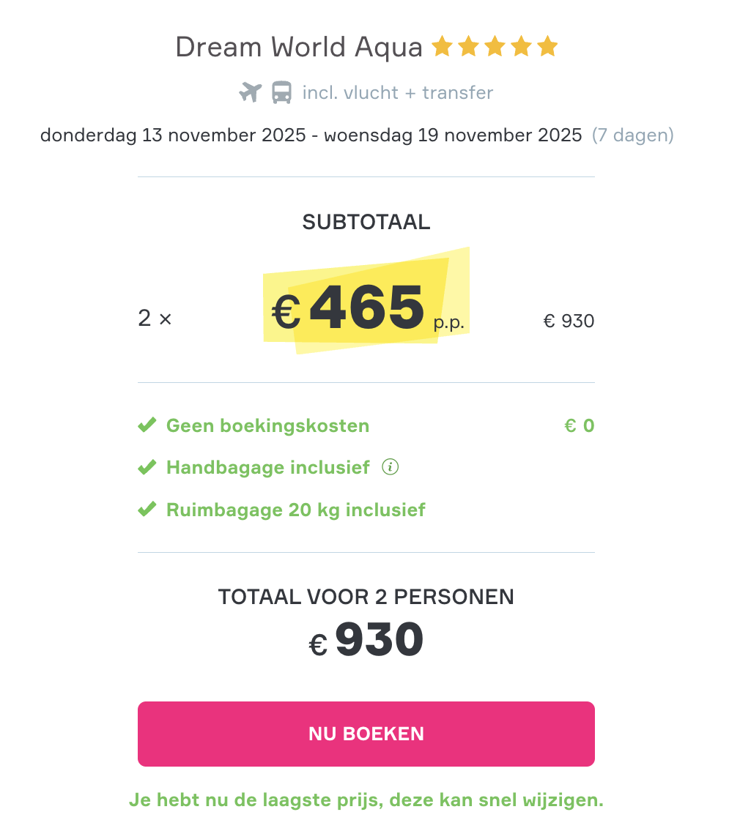Click the '(7 dagen)' duration text
740x823 pixels.
click(632, 135)
